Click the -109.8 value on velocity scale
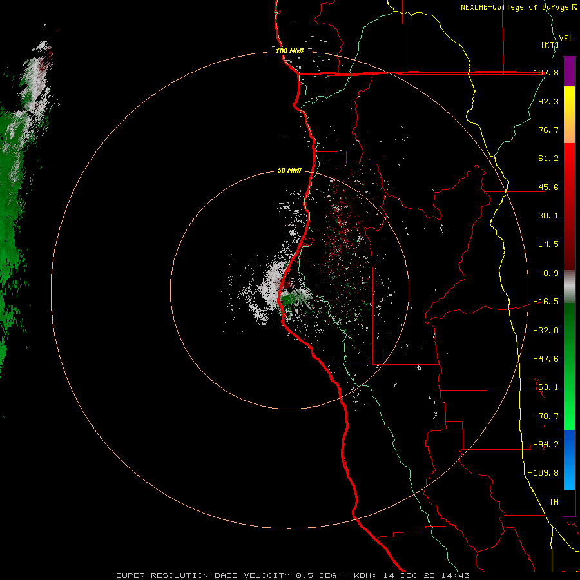Viewport: 580px width, 580px height. [544, 473]
